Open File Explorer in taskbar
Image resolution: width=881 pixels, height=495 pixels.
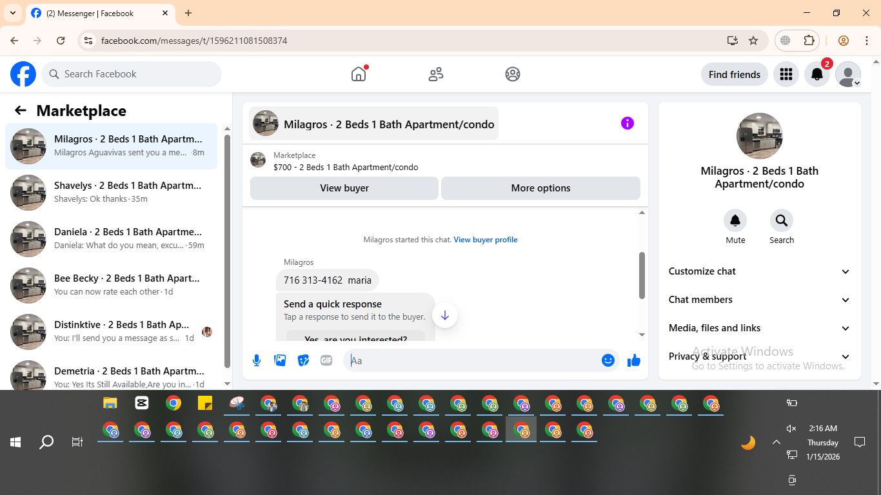110,403
